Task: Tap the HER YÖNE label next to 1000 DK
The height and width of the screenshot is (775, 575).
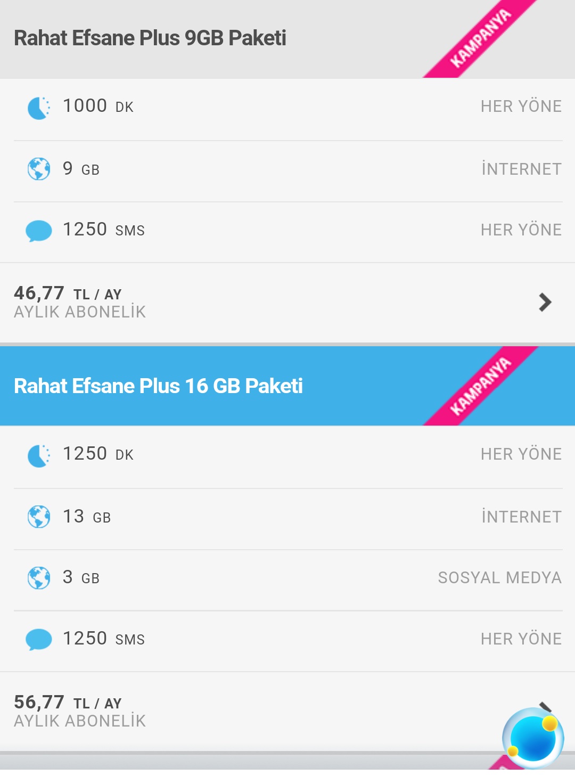Action: tap(521, 107)
